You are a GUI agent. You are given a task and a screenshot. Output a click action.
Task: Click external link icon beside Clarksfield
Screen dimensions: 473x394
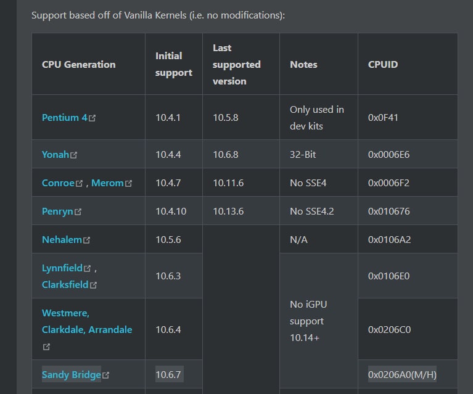pyautogui.click(x=93, y=285)
